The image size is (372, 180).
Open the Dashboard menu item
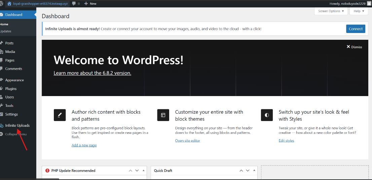pyautogui.click(x=18, y=15)
